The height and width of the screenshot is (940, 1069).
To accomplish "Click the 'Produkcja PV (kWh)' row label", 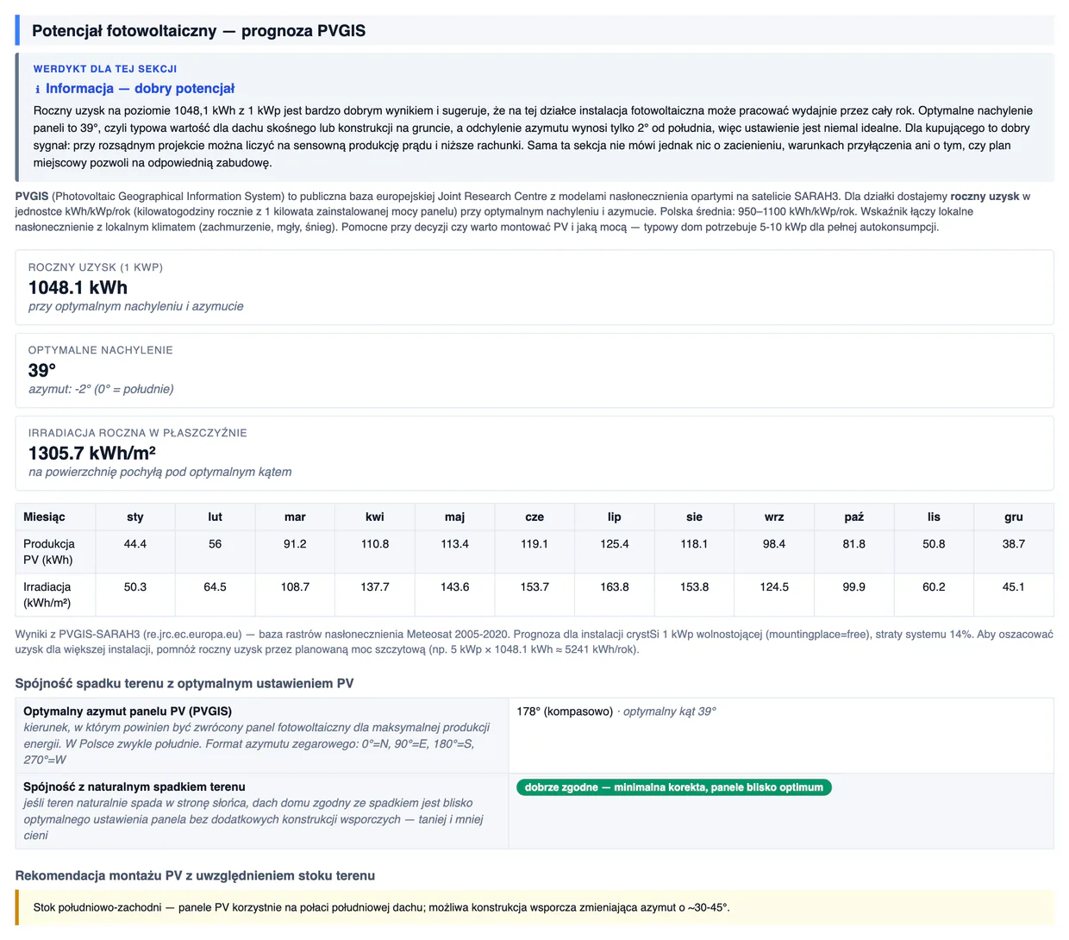I will (x=49, y=552).
